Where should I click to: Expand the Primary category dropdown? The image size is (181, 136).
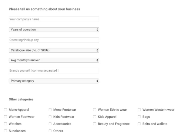[x=54, y=81]
